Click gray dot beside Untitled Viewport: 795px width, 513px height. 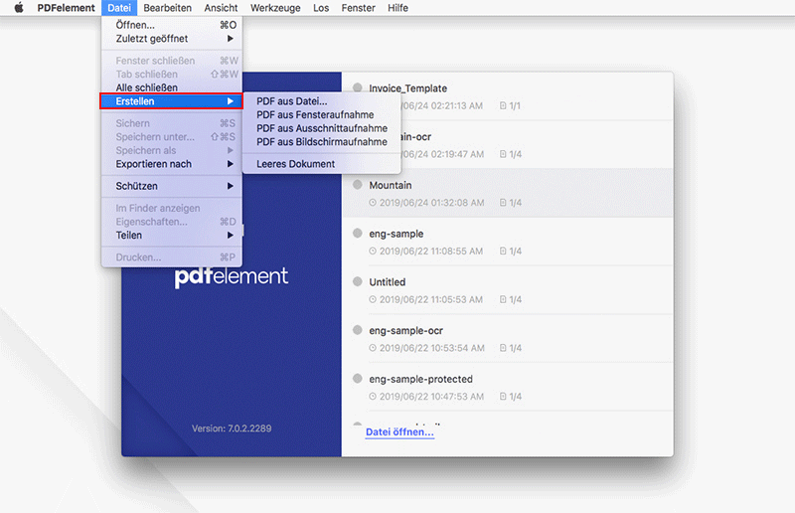[x=358, y=281]
